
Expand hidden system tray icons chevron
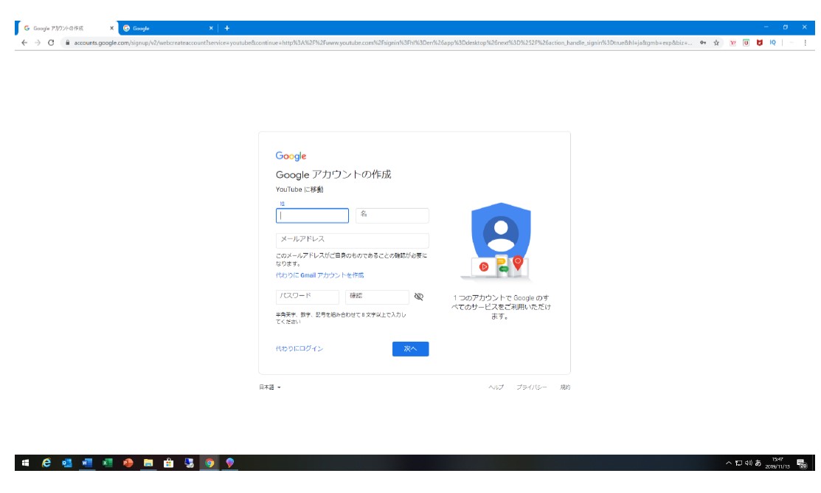728,463
